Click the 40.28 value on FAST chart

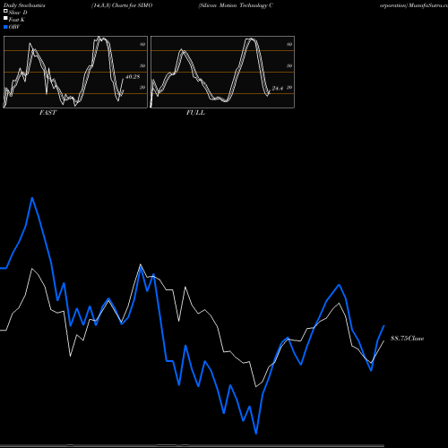tap(133, 77)
